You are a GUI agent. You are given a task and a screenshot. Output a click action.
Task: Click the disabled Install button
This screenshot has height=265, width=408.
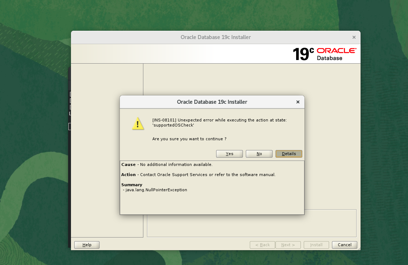click(x=316, y=245)
